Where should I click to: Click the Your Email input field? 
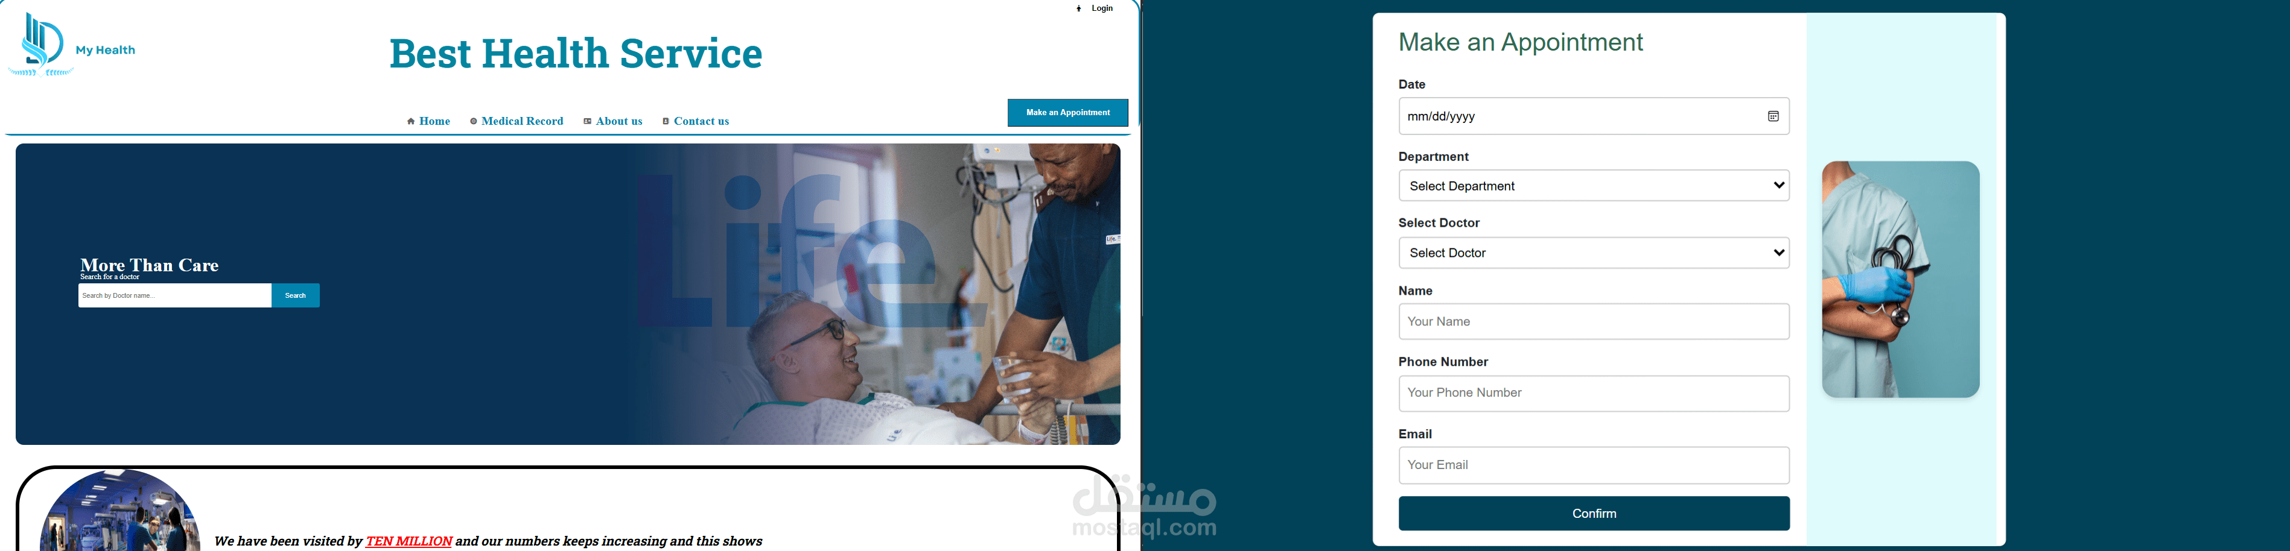1594,465
